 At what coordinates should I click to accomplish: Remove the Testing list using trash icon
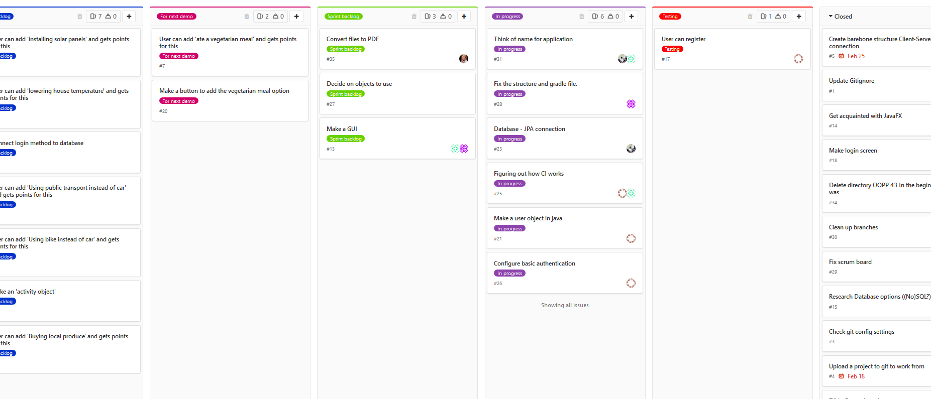point(750,17)
